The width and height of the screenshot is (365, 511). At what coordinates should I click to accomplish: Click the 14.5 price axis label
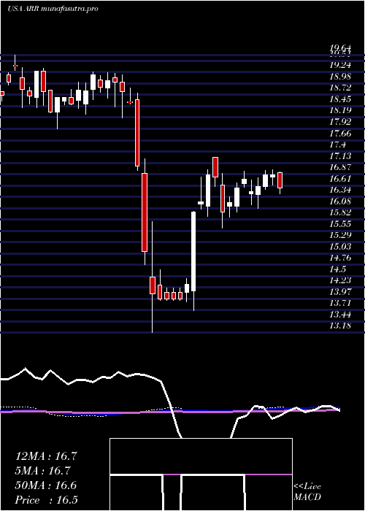337,269
